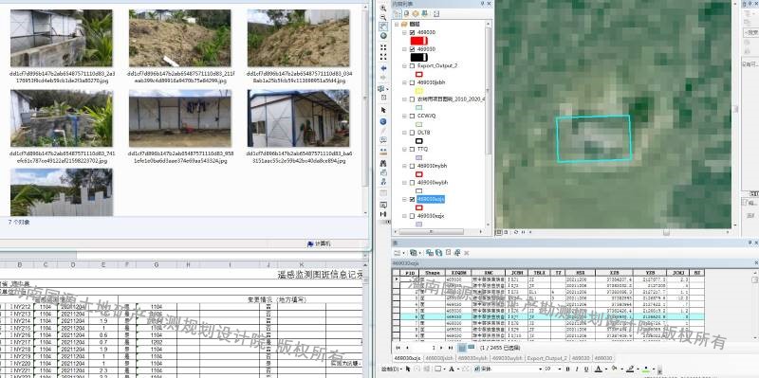
Task: Switch to the Export_Output_2 table tab
Action: click(x=546, y=358)
